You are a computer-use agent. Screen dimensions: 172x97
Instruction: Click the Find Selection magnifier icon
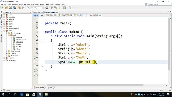[60, 15]
